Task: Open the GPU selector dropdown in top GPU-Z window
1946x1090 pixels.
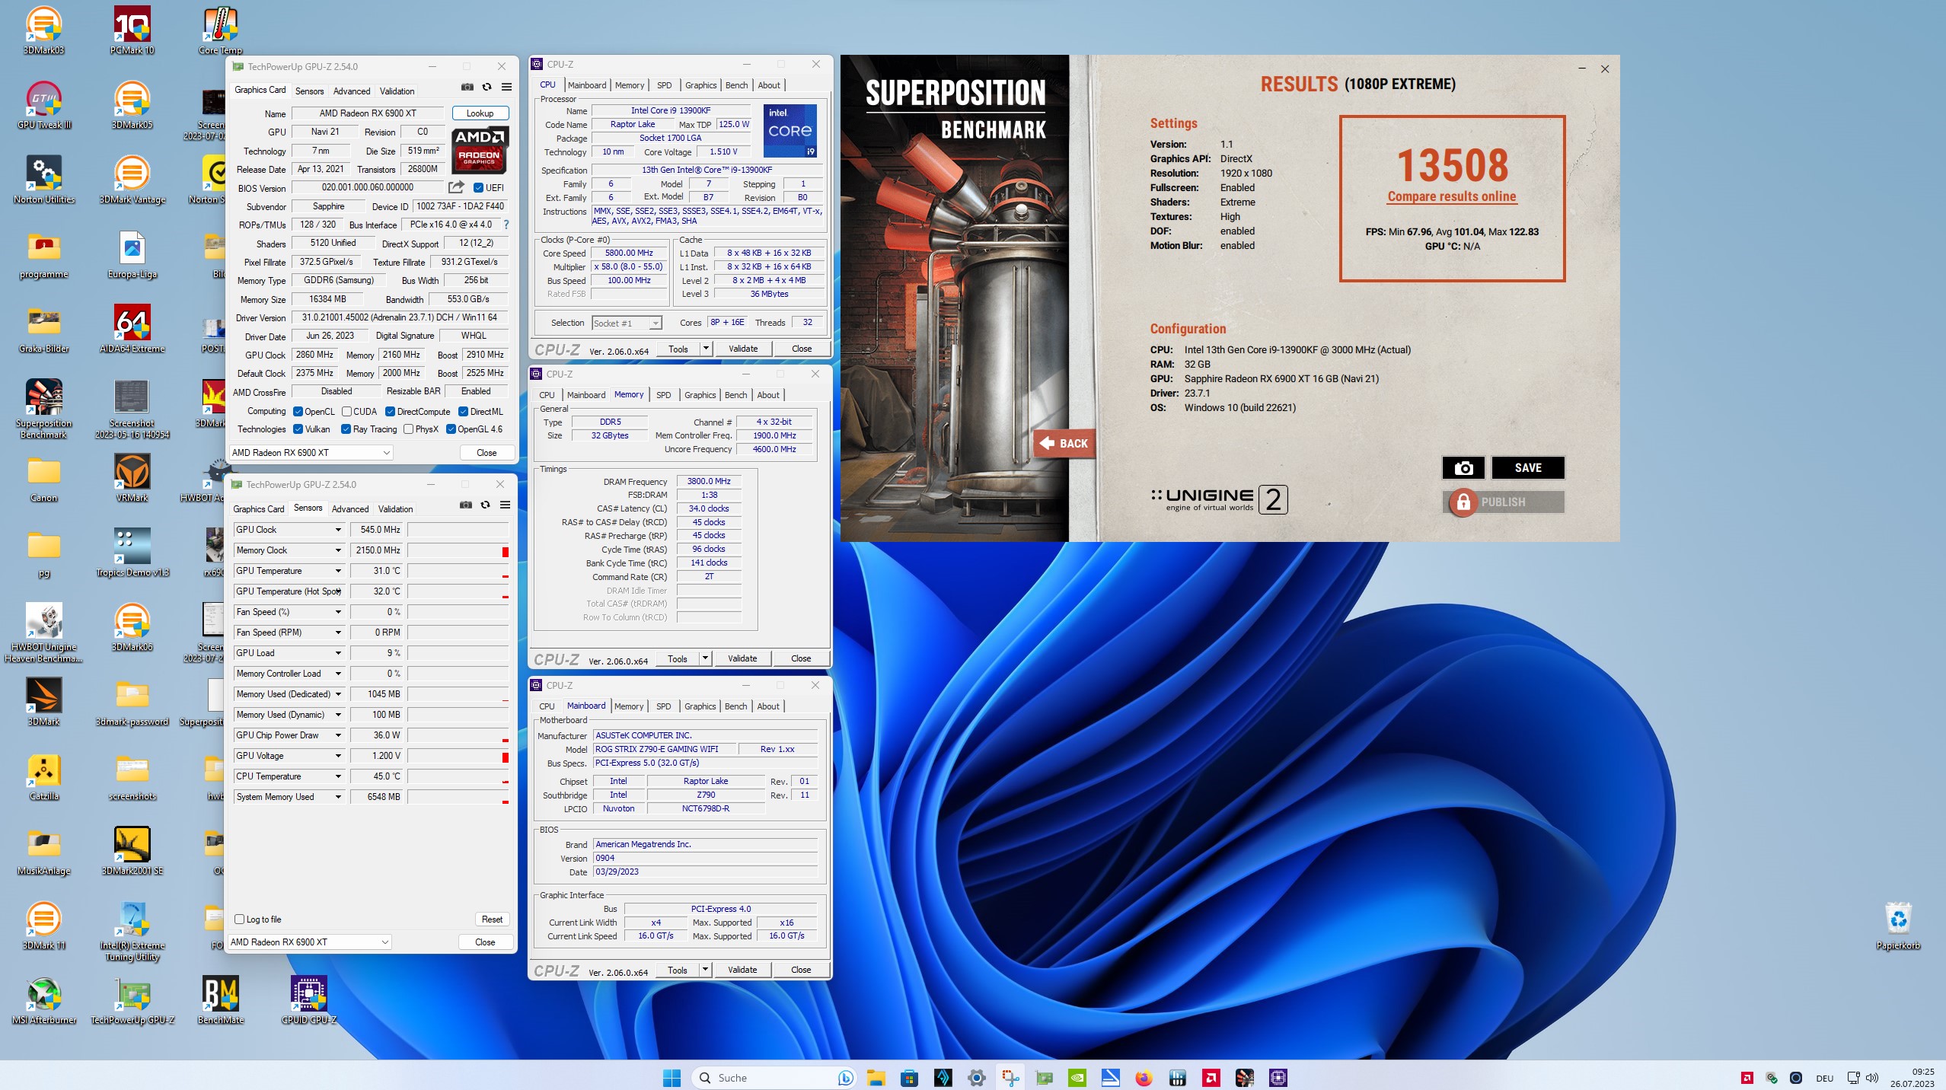Action: [x=311, y=453]
